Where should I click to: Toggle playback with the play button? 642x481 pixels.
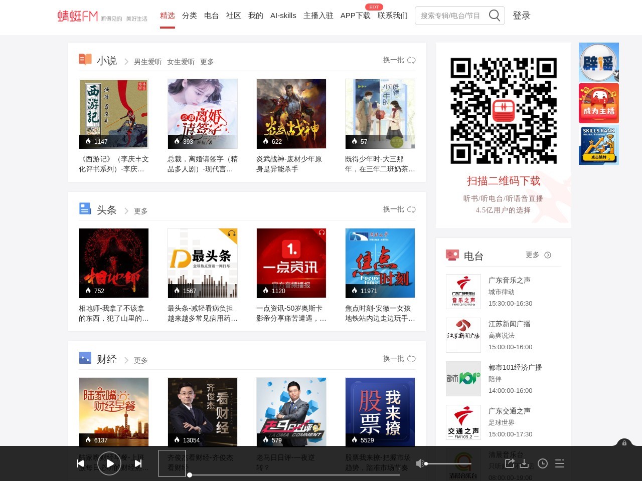pos(109,463)
